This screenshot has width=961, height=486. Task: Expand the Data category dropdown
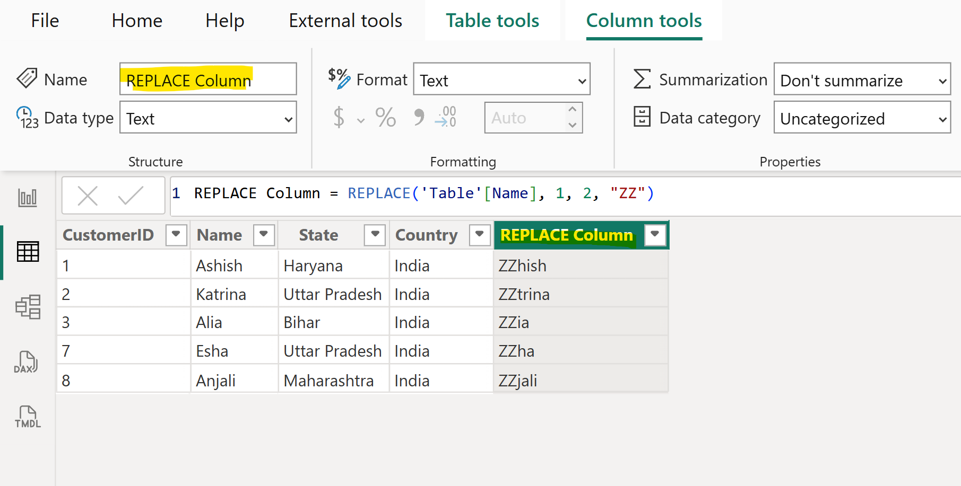coord(862,118)
